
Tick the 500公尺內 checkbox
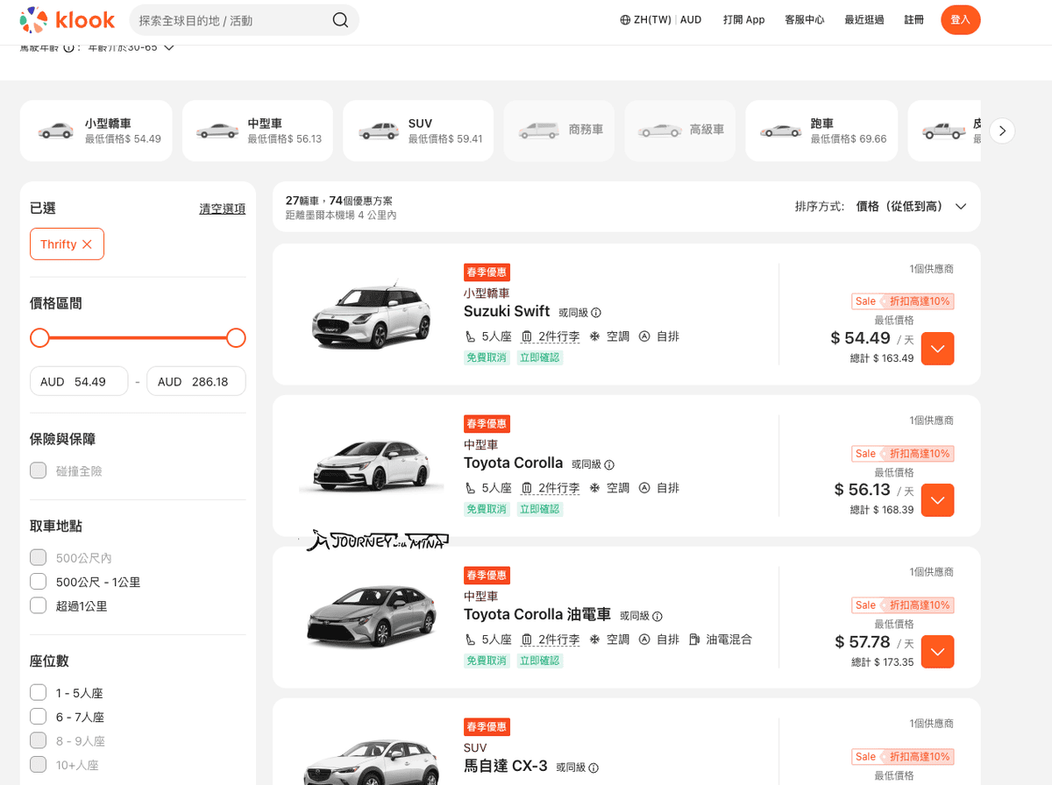point(38,558)
